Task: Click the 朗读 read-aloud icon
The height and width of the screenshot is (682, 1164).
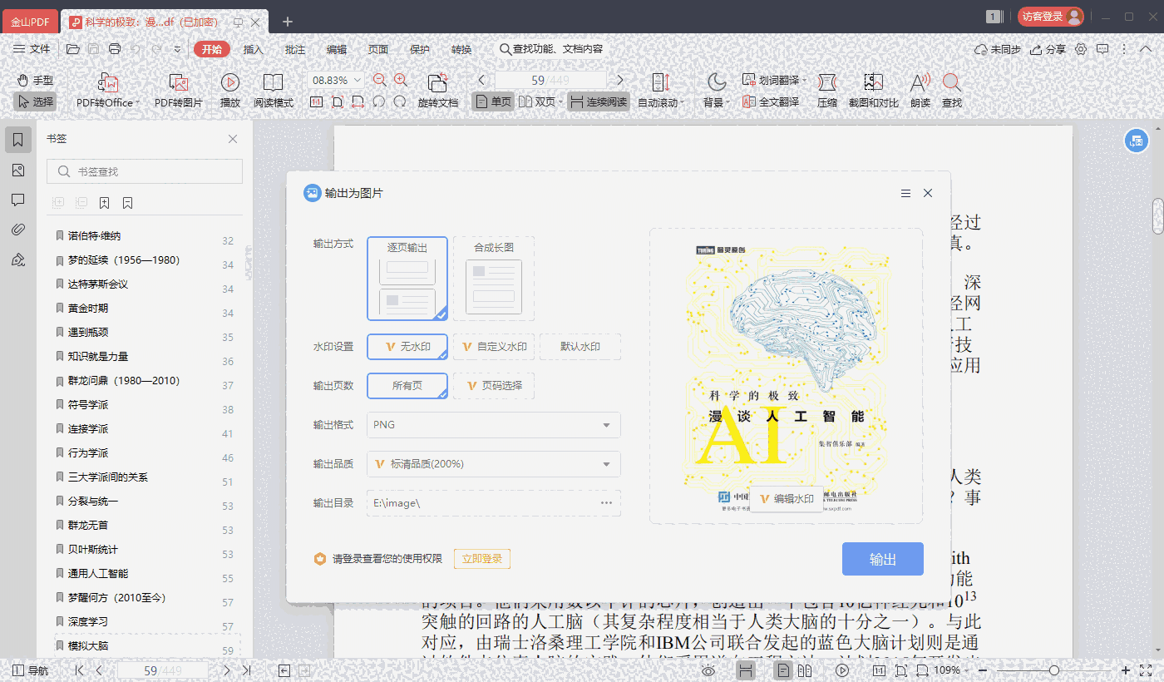Action: pos(920,83)
